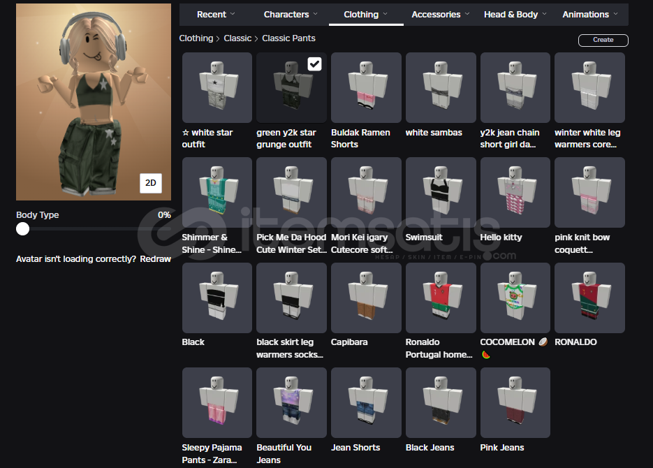Equip the Jean Shorts item
Viewport: 653px width, 468px height.
[x=366, y=402]
